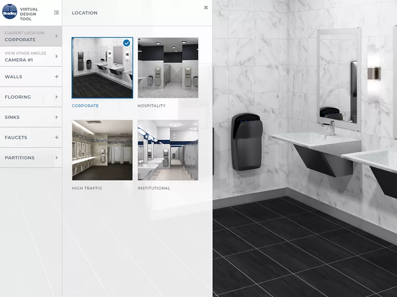
Task: Open the Sinks menu item
Action: click(12, 117)
